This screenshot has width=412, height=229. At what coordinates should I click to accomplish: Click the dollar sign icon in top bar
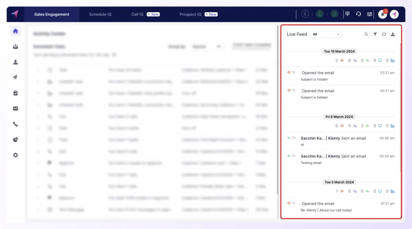coord(305,14)
